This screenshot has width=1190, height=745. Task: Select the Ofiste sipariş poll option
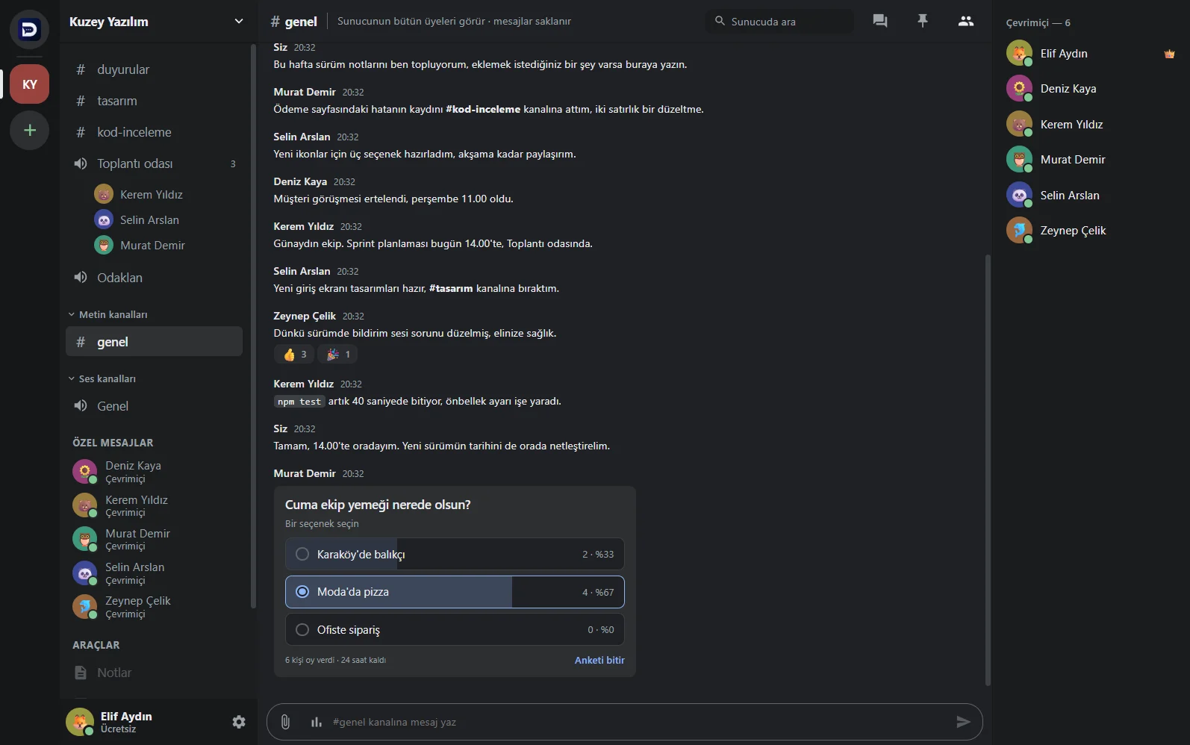[x=455, y=629]
